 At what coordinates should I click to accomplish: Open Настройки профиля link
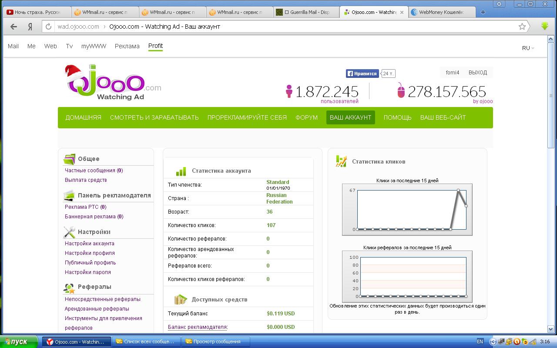coord(90,253)
